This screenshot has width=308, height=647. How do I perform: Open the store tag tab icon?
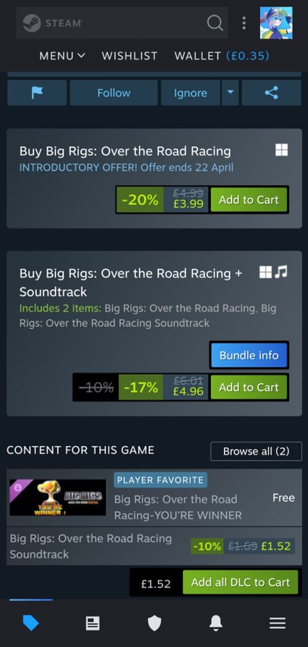click(x=31, y=623)
